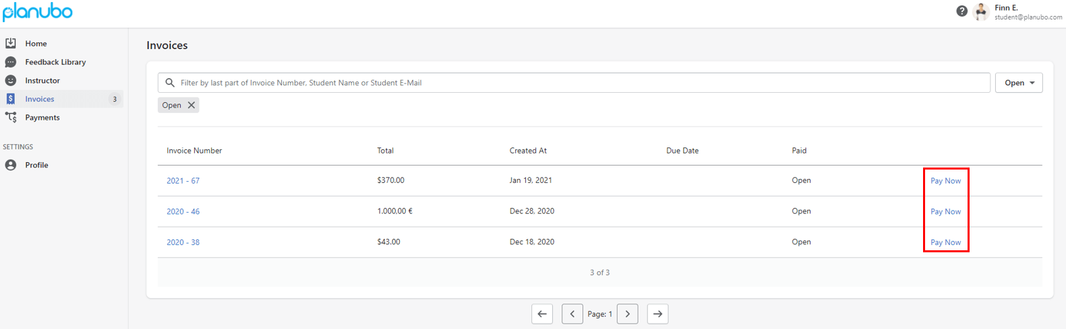The image size is (1066, 329).
Task: Click the Payments flow icon
Action: (x=11, y=117)
